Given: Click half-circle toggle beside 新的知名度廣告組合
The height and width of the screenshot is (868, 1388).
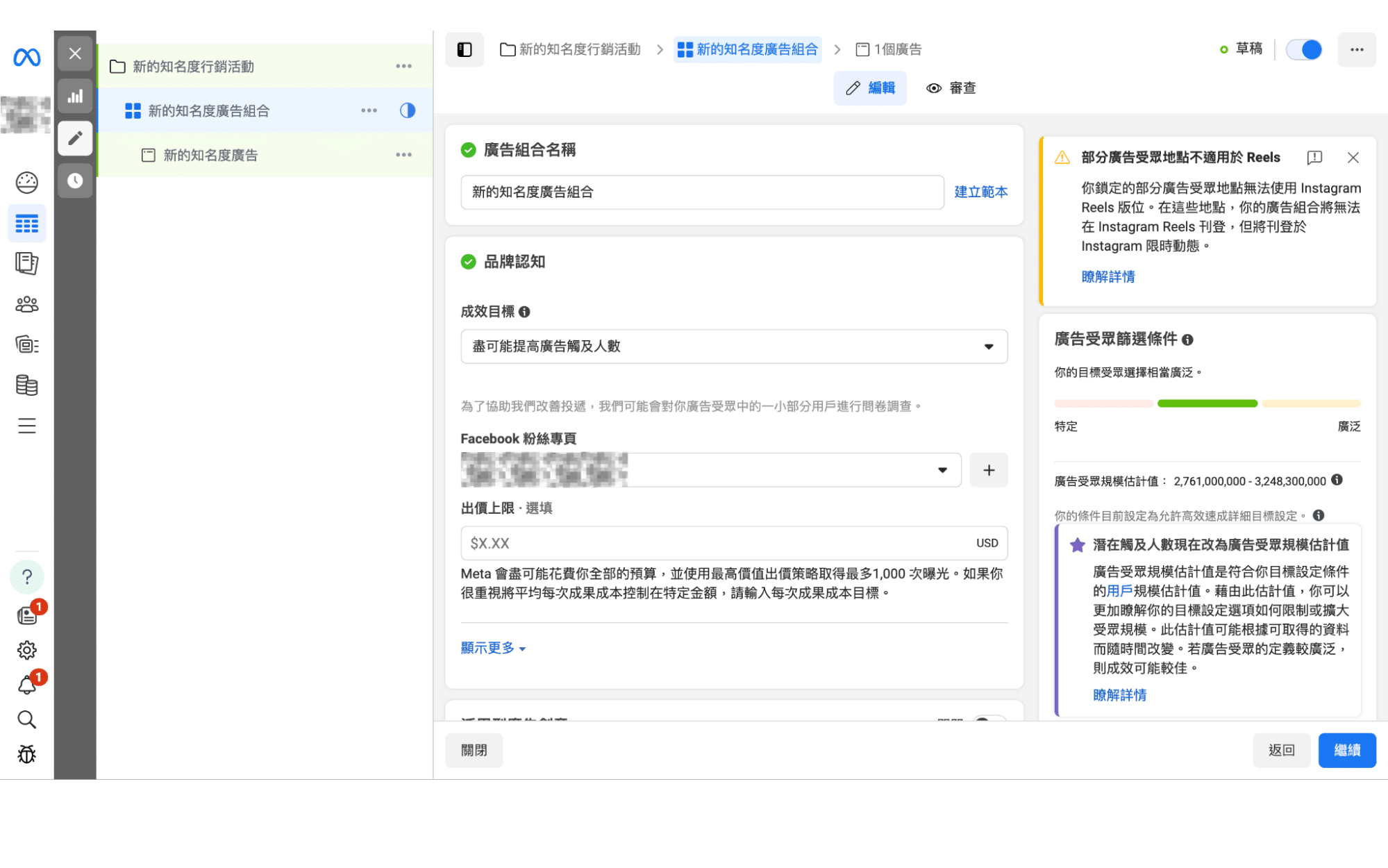Looking at the screenshot, I should coord(408,110).
